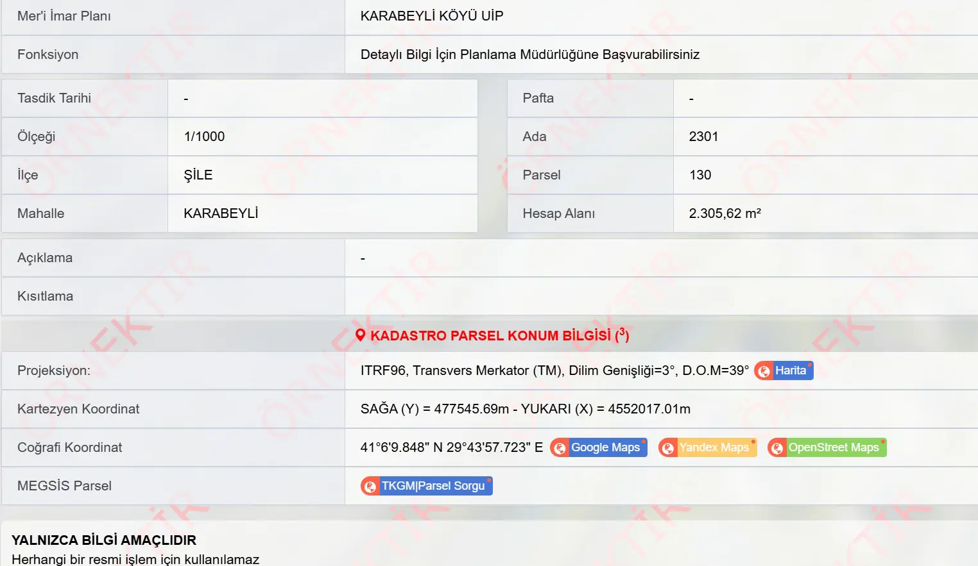Image resolution: width=978 pixels, height=566 pixels.
Task: Select the KADASTRO PARSEL KONUM BİLGİSİ heading
Action: point(499,335)
